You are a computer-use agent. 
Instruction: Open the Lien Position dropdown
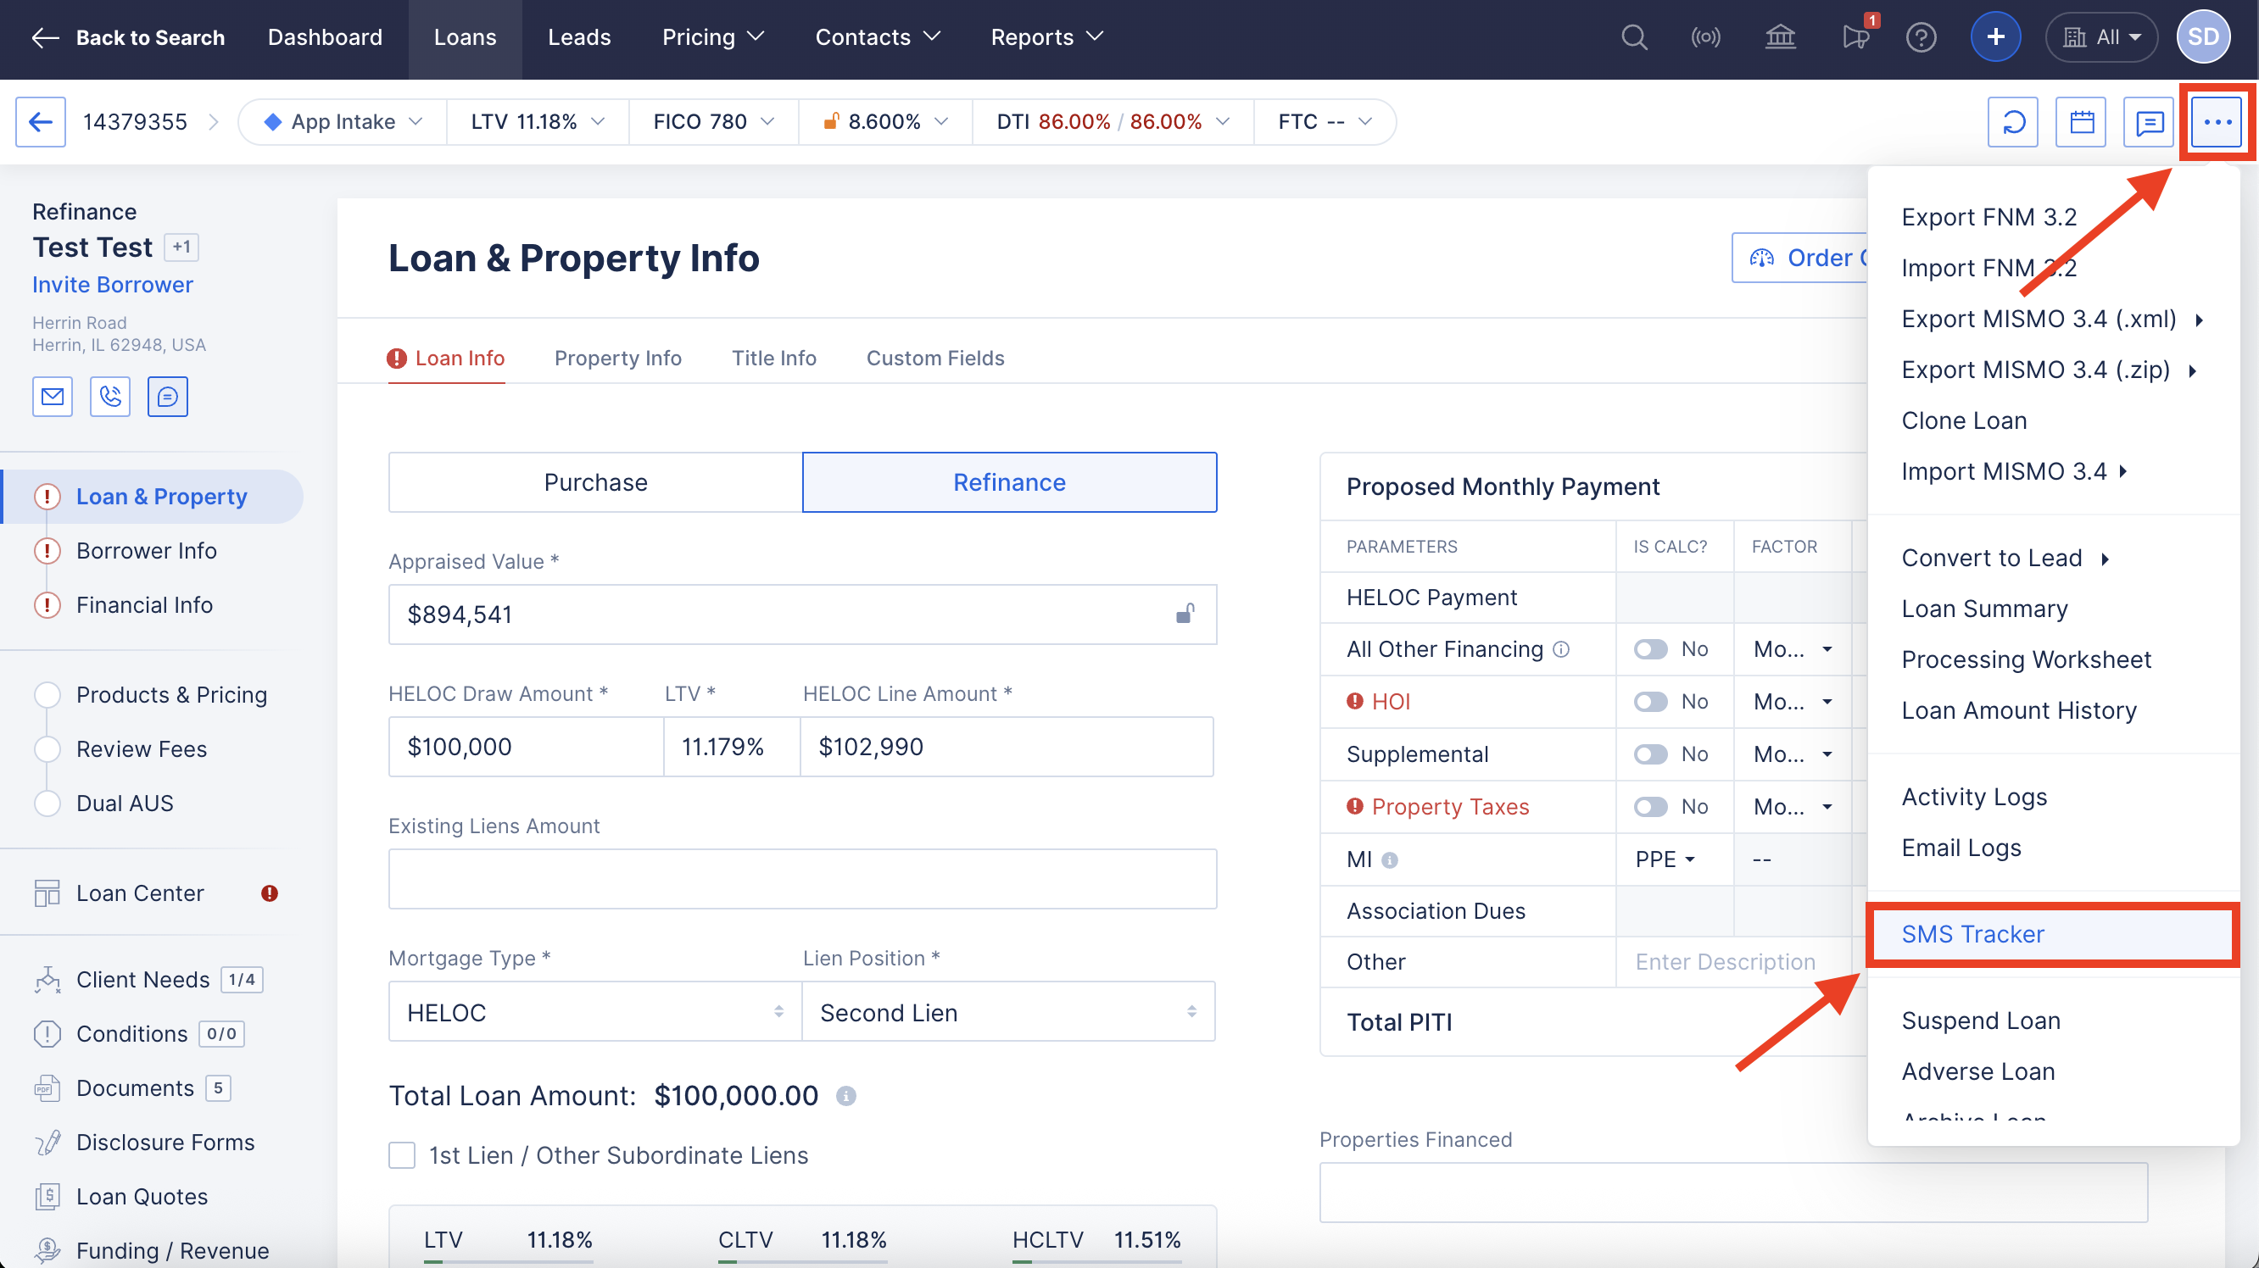[x=1007, y=1012]
